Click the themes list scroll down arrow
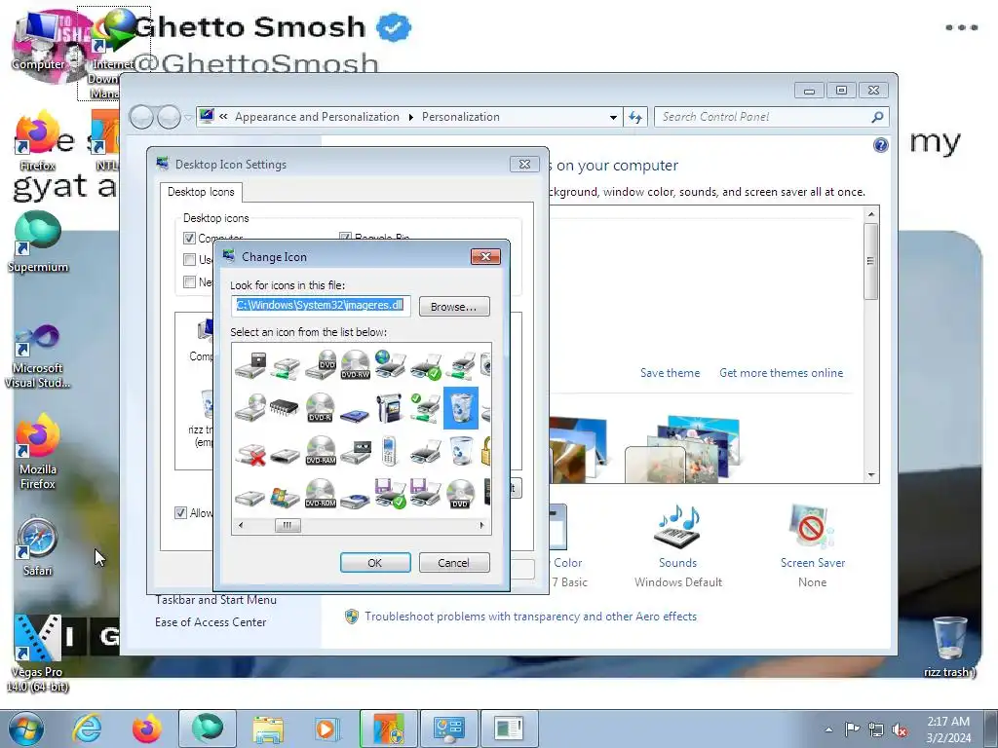Viewport: 998px width, 748px height. tap(871, 475)
